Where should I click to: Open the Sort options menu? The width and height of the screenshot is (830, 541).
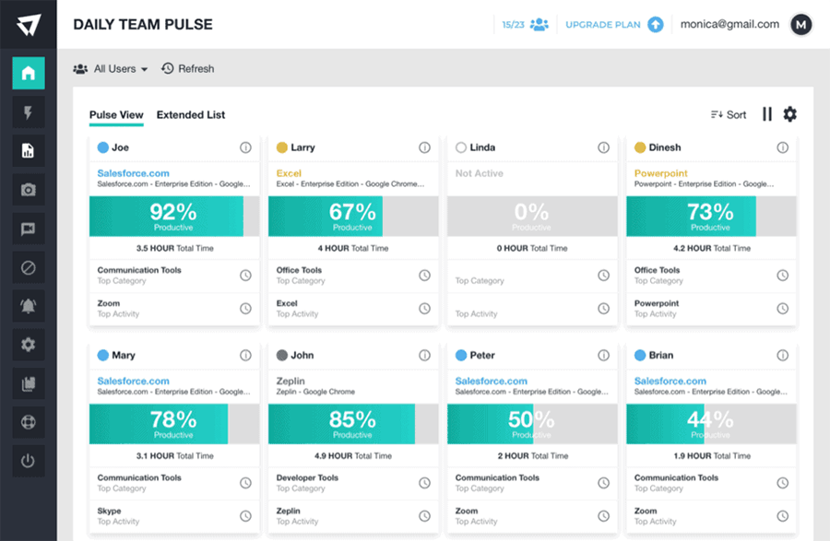[x=729, y=115]
